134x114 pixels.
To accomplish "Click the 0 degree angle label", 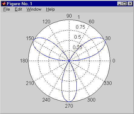I will point(114,61).
